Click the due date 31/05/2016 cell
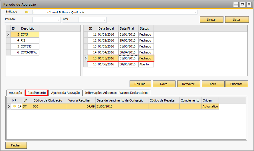Viewport: 254px width, 151px height. pos(122,106)
